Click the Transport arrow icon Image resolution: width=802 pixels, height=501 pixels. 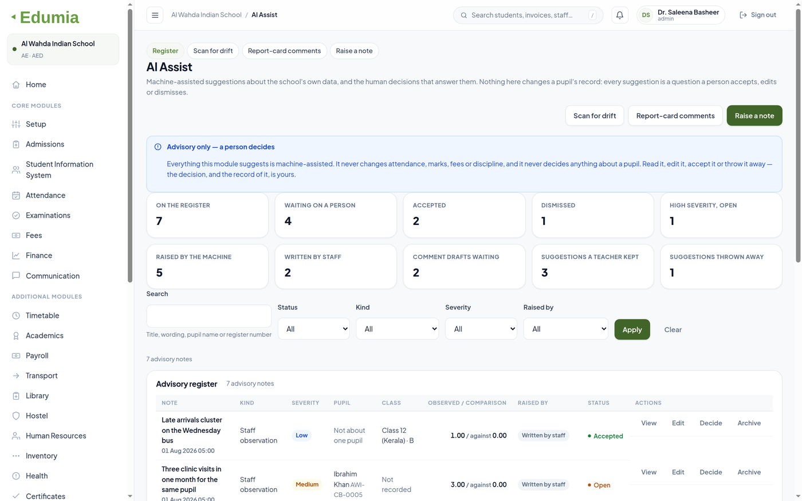(x=16, y=376)
